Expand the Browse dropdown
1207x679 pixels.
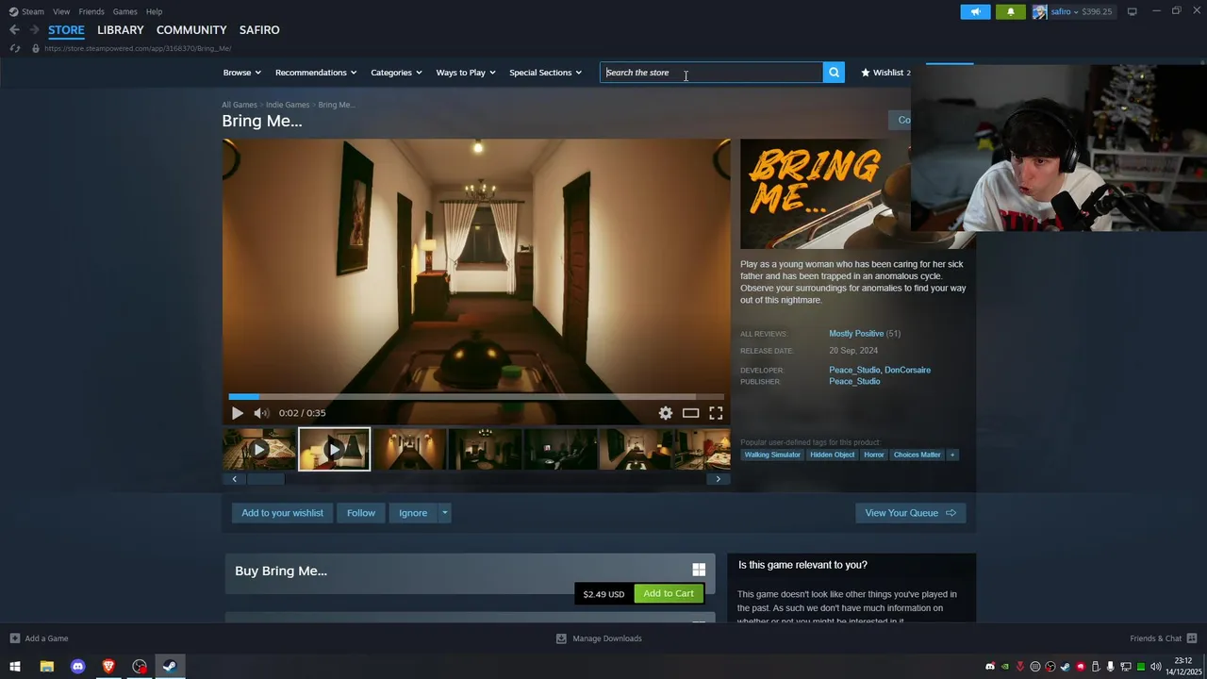(x=242, y=73)
